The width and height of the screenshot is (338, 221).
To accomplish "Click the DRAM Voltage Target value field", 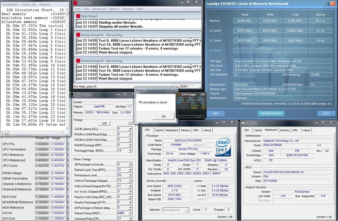I will pyautogui.click(x=58, y=173).
